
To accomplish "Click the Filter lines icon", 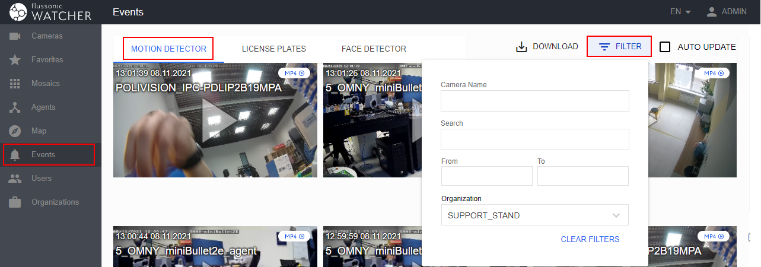I will [604, 46].
